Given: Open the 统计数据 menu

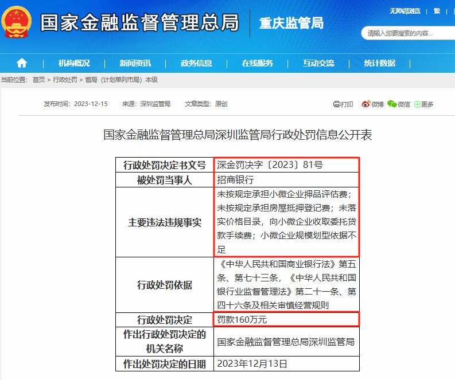Looking at the screenshot, I should [380, 63].
